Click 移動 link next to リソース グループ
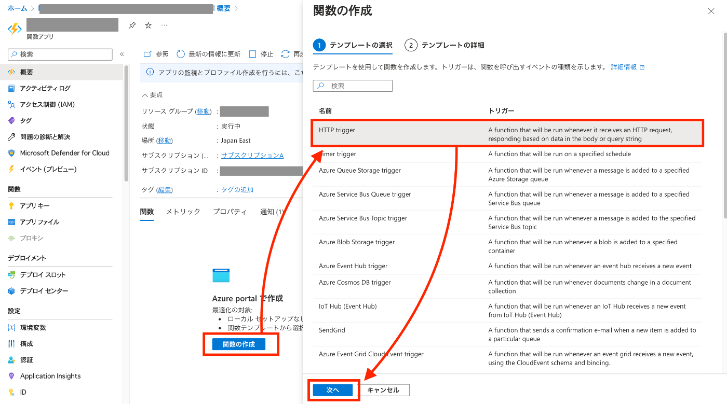The height and width of the screenshot is (404, 727). tap(204, 112)
